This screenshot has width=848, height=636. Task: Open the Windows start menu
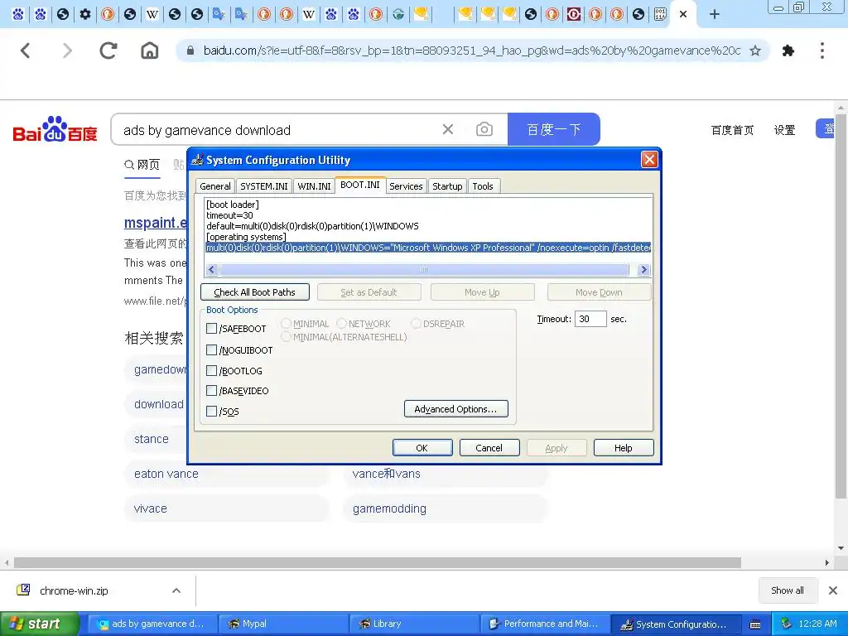39,624
